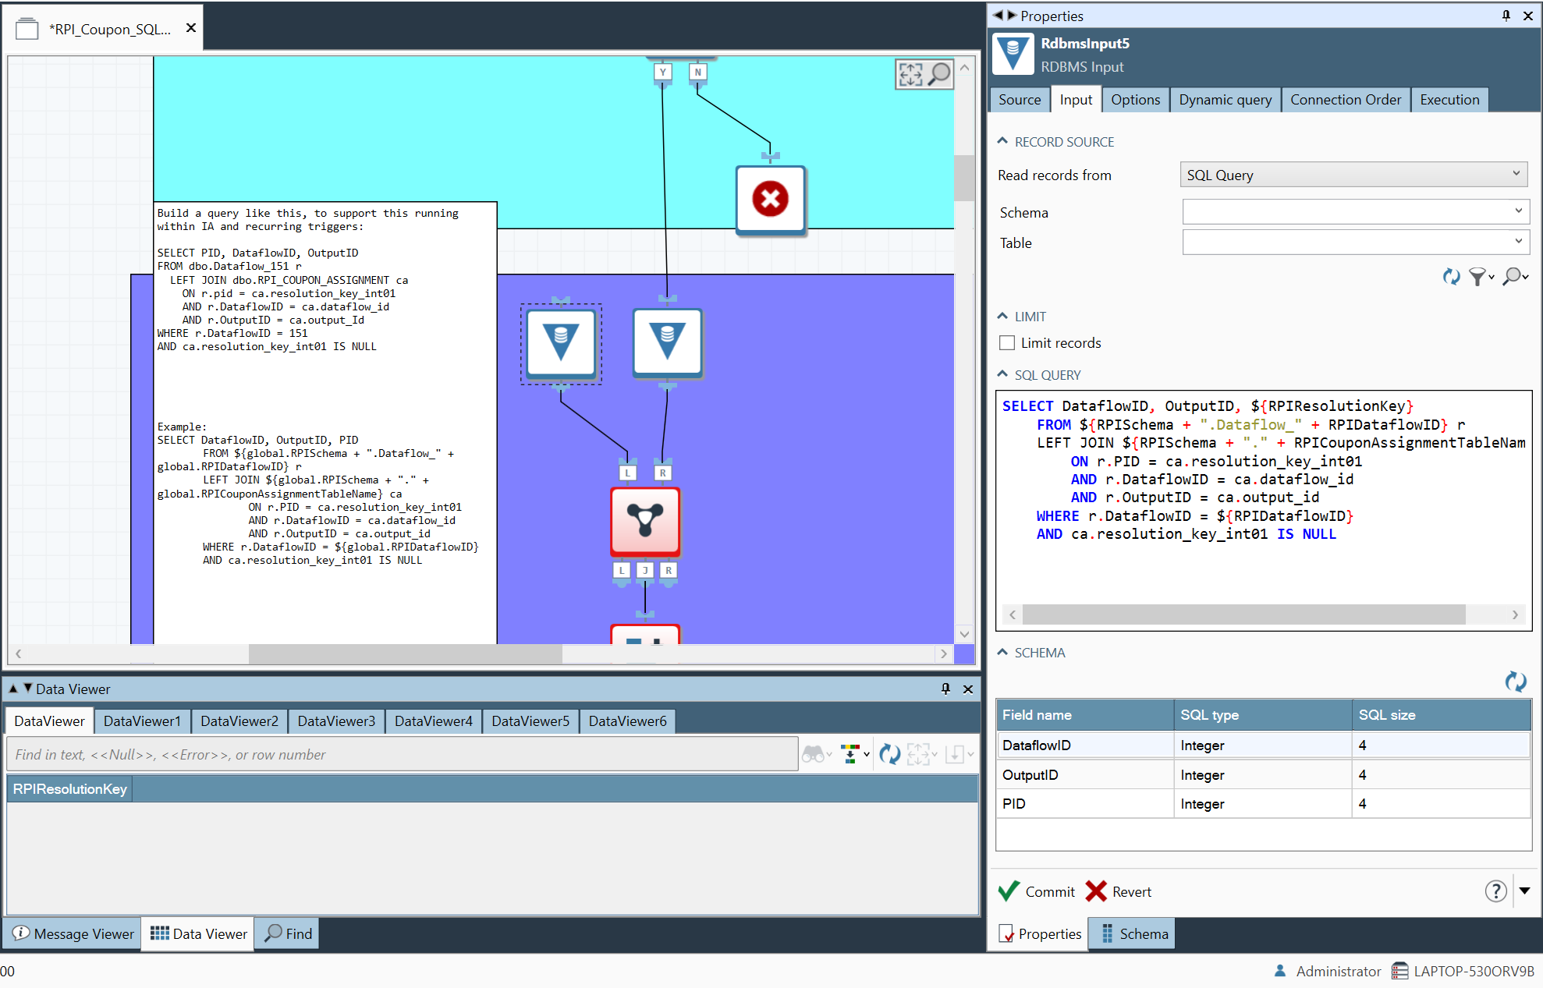Screen dimensions: 1543x988
Task: Click the red join node on canvas
Action: click(x=645, y=521)
